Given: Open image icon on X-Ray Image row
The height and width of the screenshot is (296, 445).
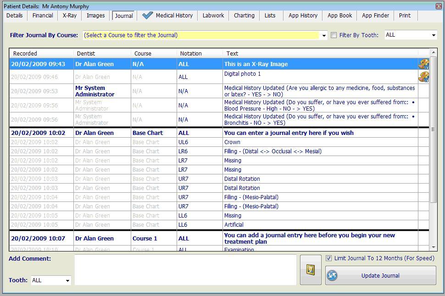Looking at the screenshot, I should pos(423,64).
